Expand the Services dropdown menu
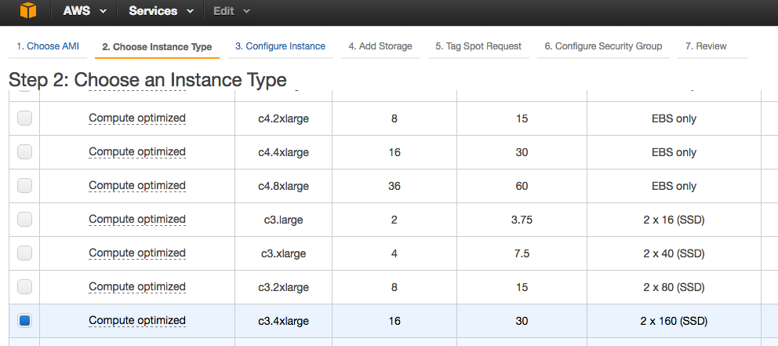The height and width of the screenshot is (346, 778). click(162, 11)
